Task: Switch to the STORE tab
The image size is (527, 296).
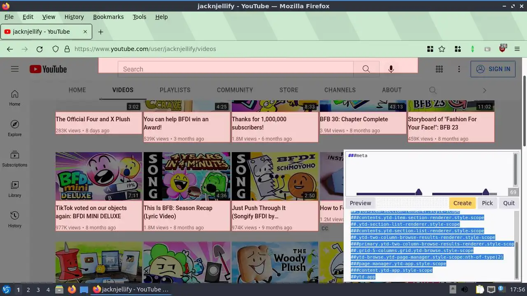Action: (x=289, y=90)
